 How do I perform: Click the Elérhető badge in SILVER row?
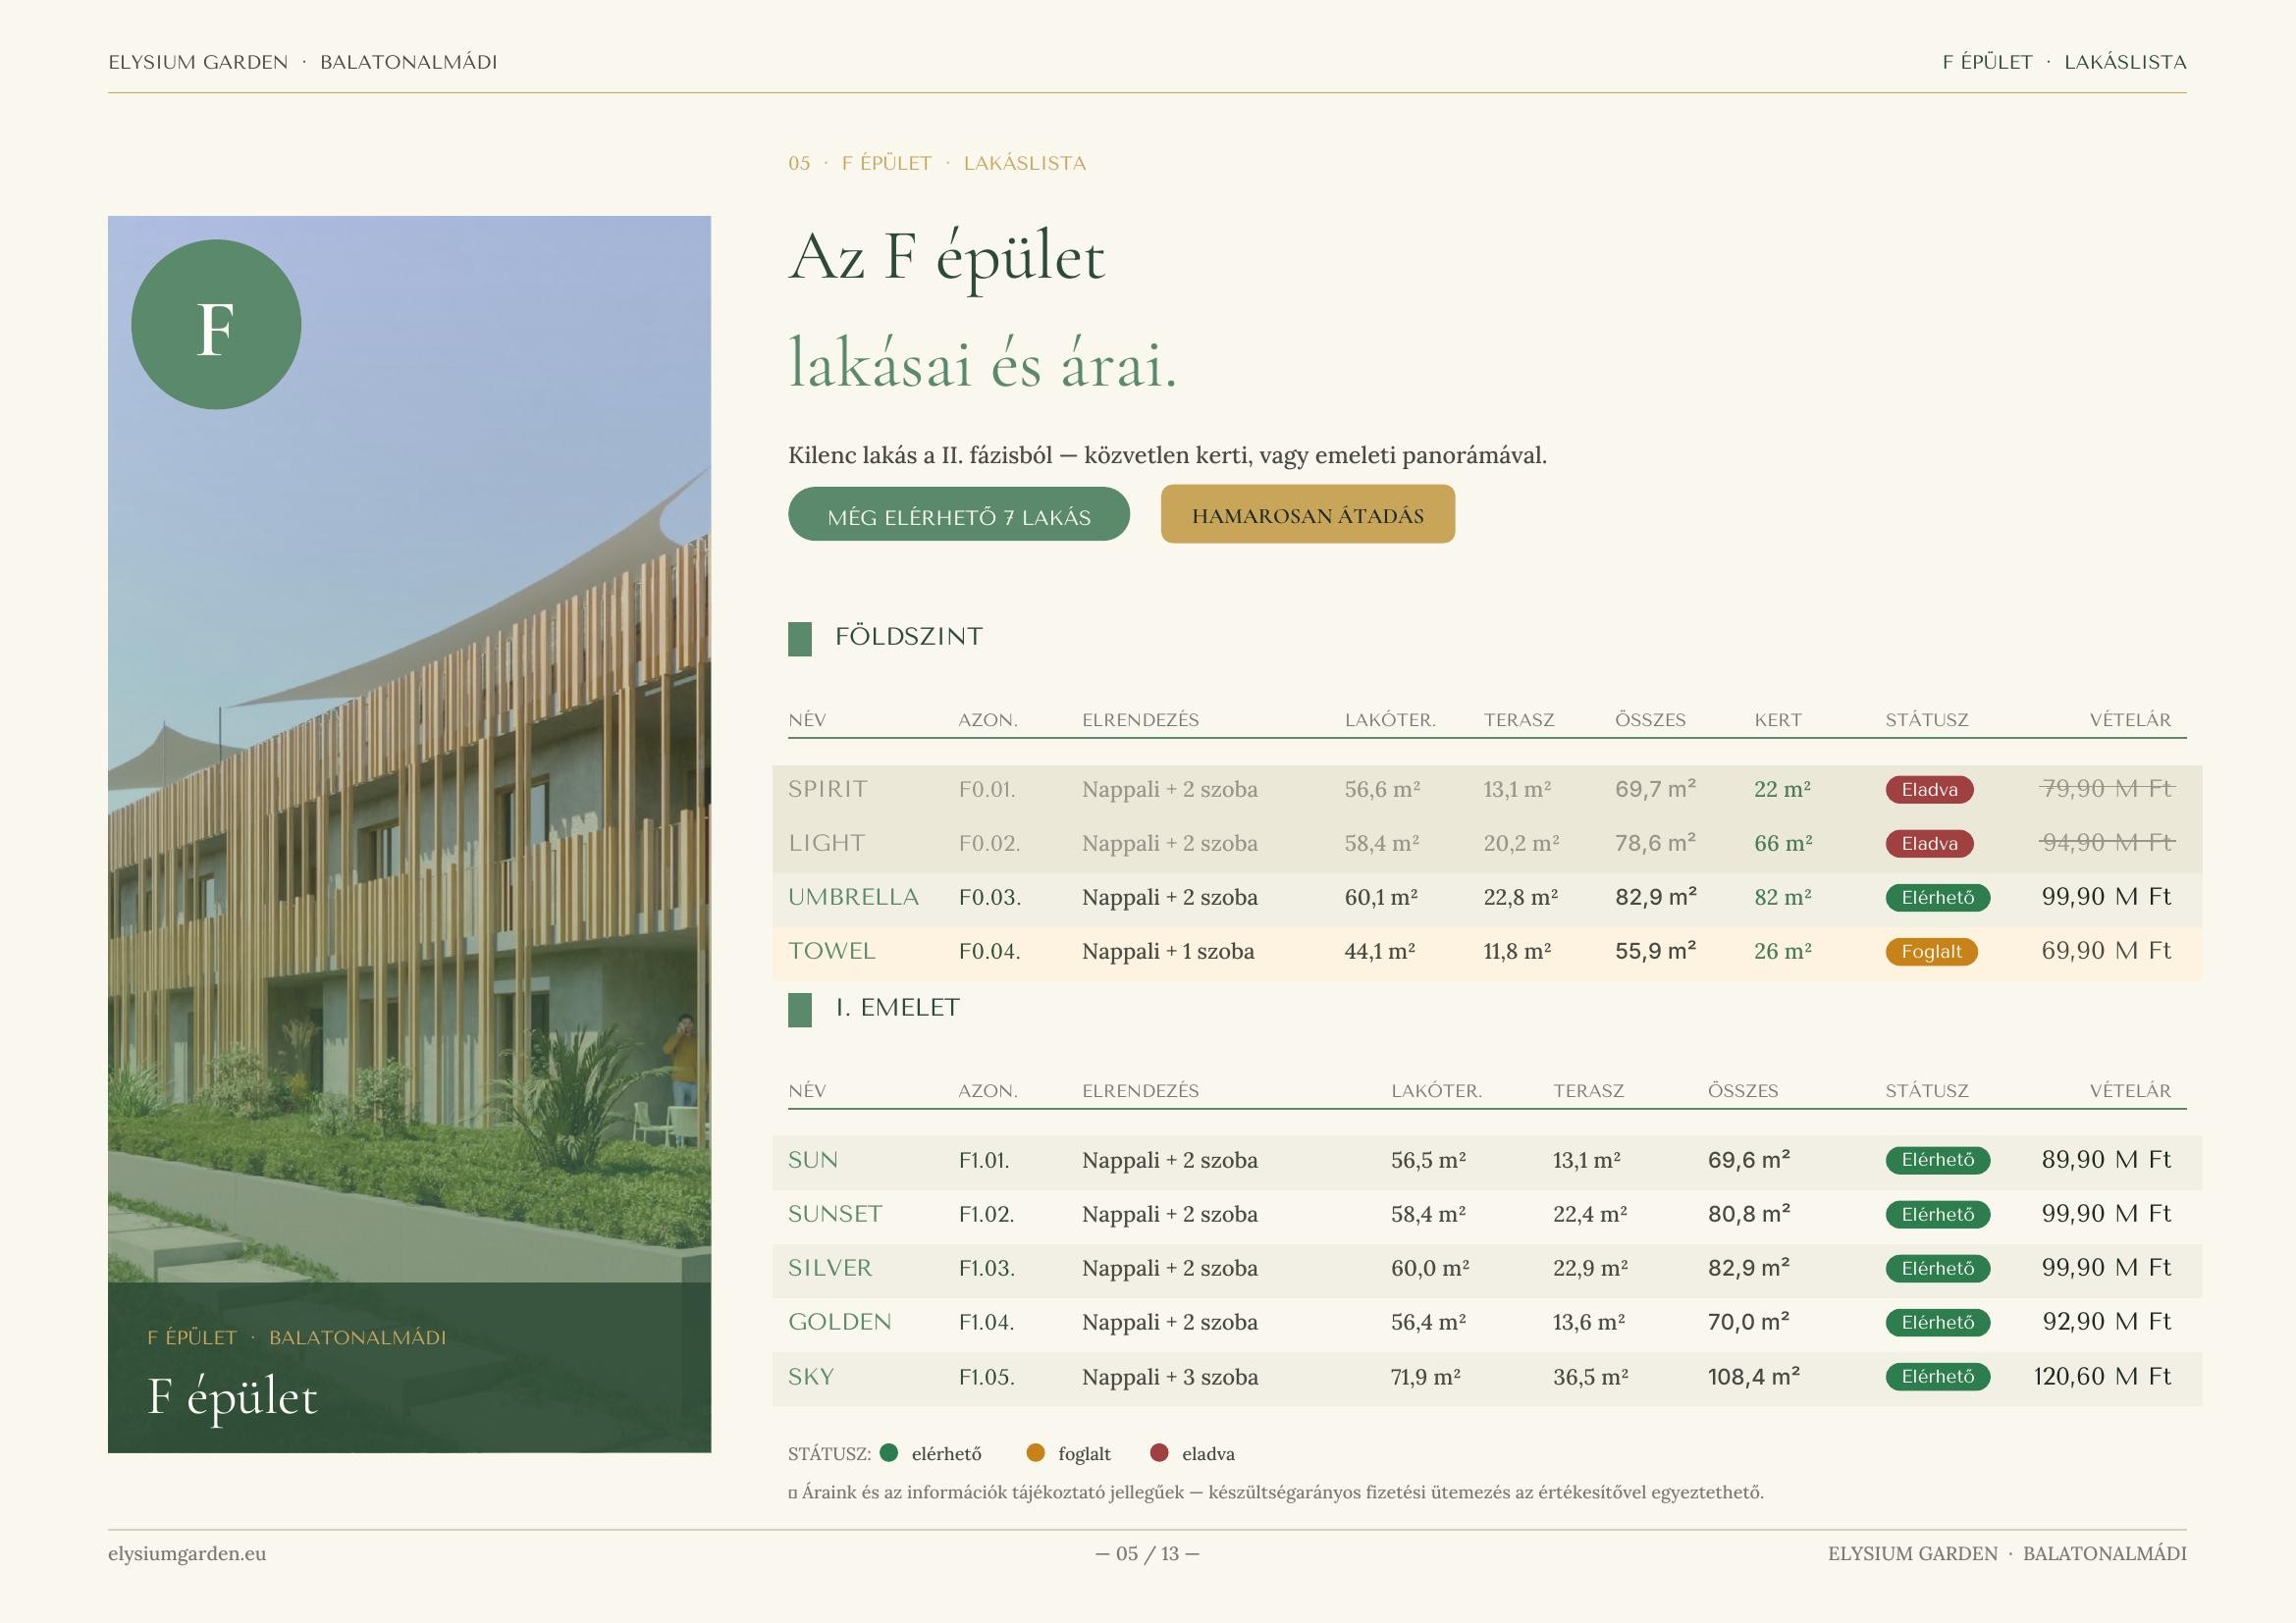[1937, 1268]
